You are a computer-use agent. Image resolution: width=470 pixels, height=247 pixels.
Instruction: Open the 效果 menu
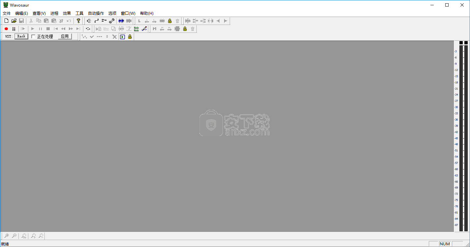[67, 13]
